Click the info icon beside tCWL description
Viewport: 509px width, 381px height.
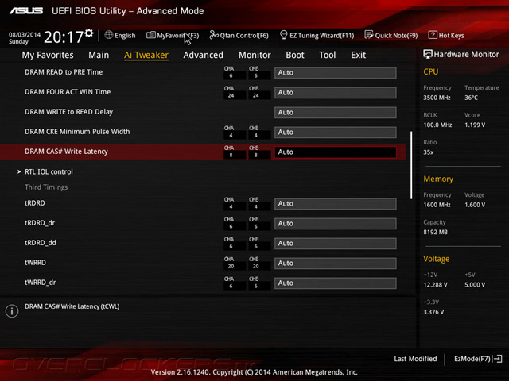click(x=12, y=311)
